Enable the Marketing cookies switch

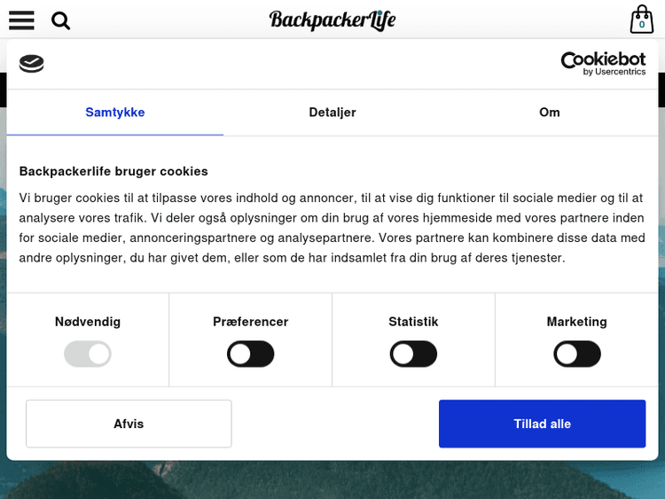click(577, 355)
